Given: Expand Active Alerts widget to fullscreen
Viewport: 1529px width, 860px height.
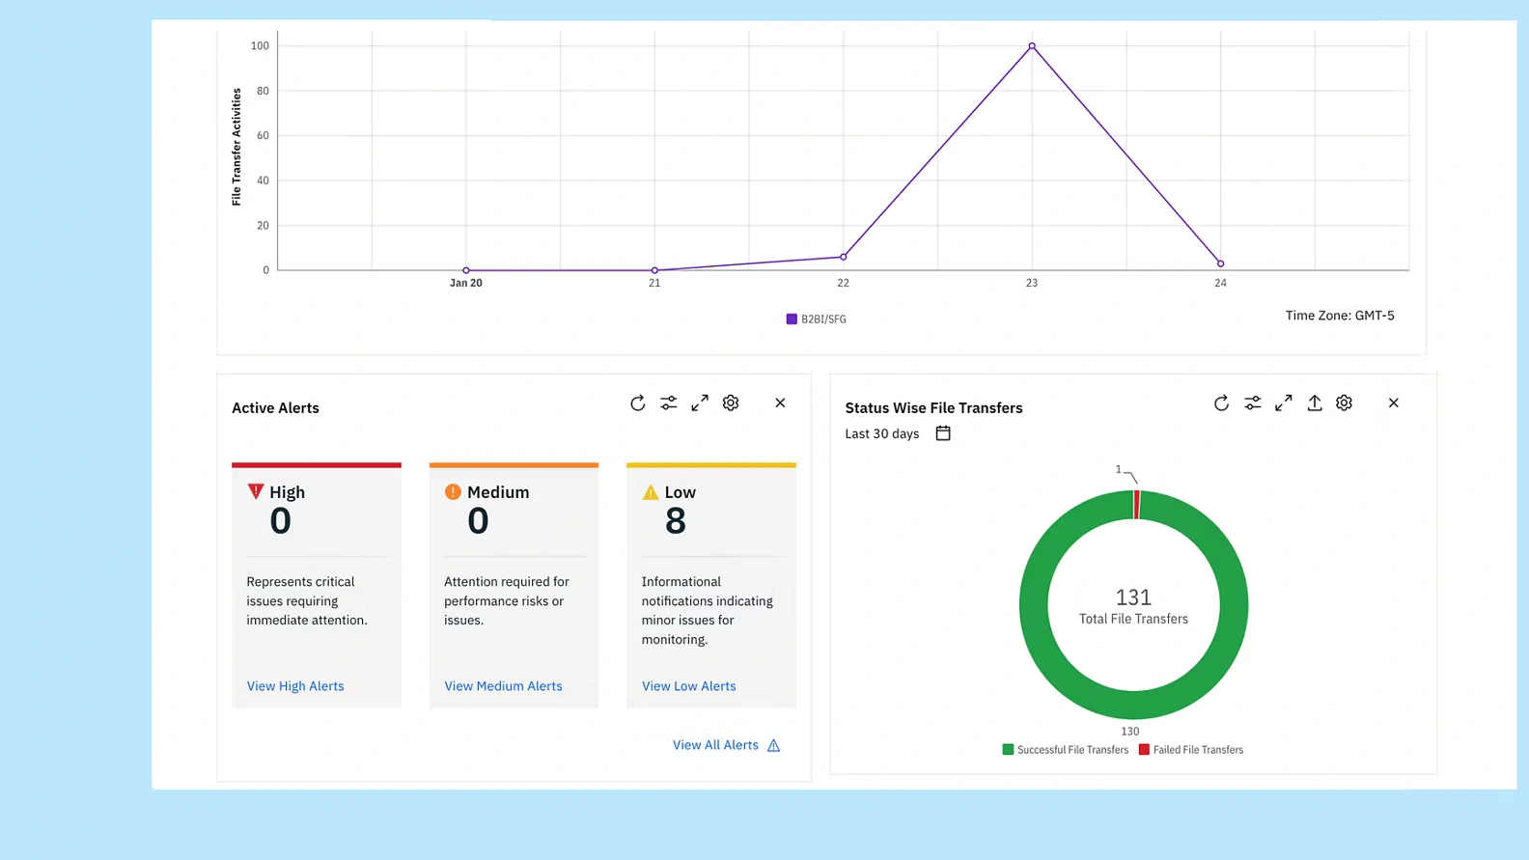Looking at the screenshot, I should tap(700, 403).
